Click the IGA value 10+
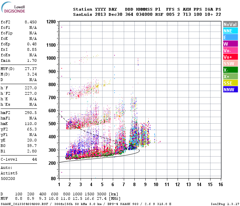The image size is (240, 206). tap(209, 14)
